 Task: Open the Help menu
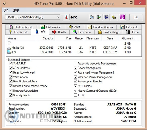(16, 10)
